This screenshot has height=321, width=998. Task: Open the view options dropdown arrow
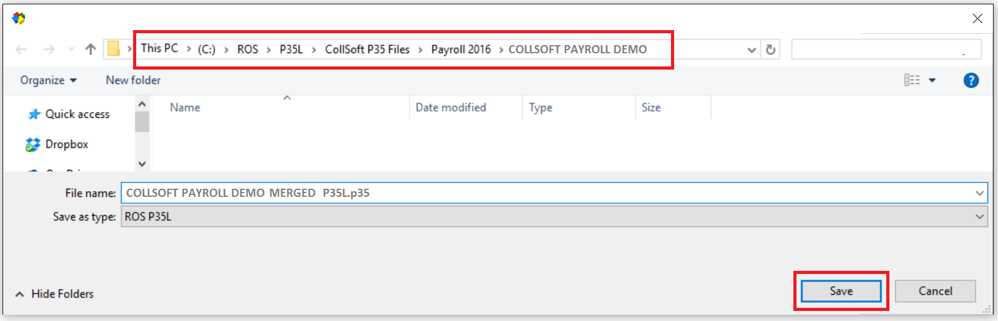click(x=932, y=80)
